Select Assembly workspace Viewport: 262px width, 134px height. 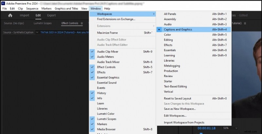194,19
